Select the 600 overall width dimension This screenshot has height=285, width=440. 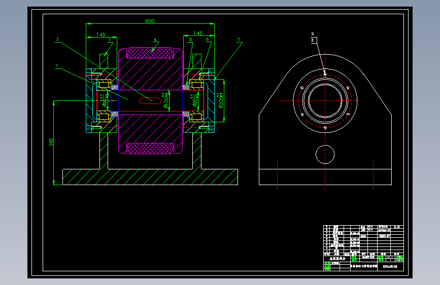tap(150, 21)
